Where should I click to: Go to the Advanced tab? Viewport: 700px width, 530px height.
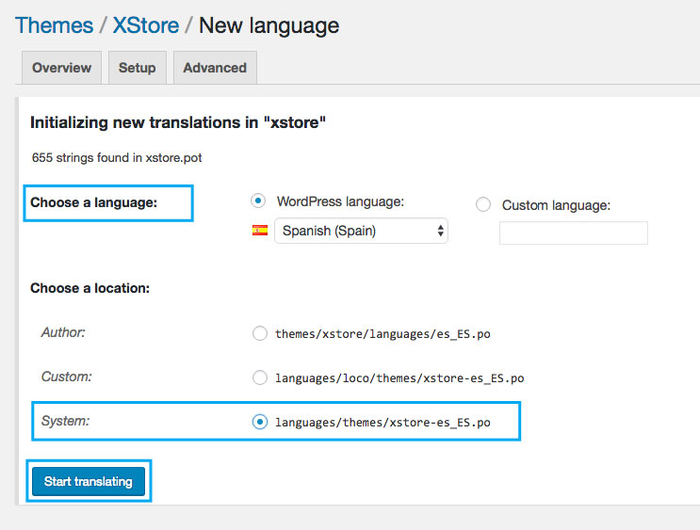coord(215,68)
